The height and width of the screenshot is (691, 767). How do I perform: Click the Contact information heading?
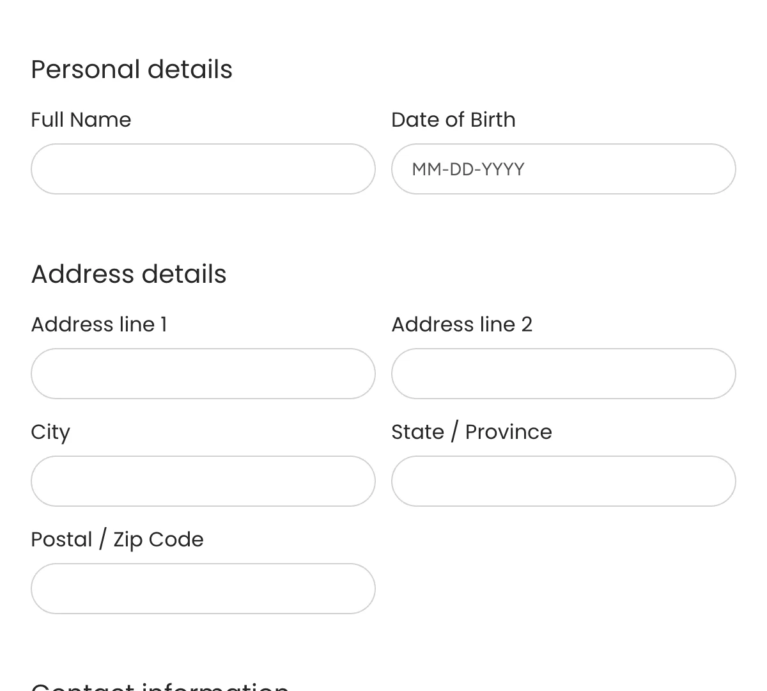pos(160,686)
